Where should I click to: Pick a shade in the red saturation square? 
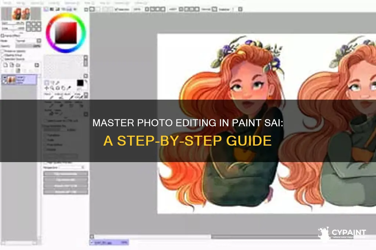(x=66, y=33)
